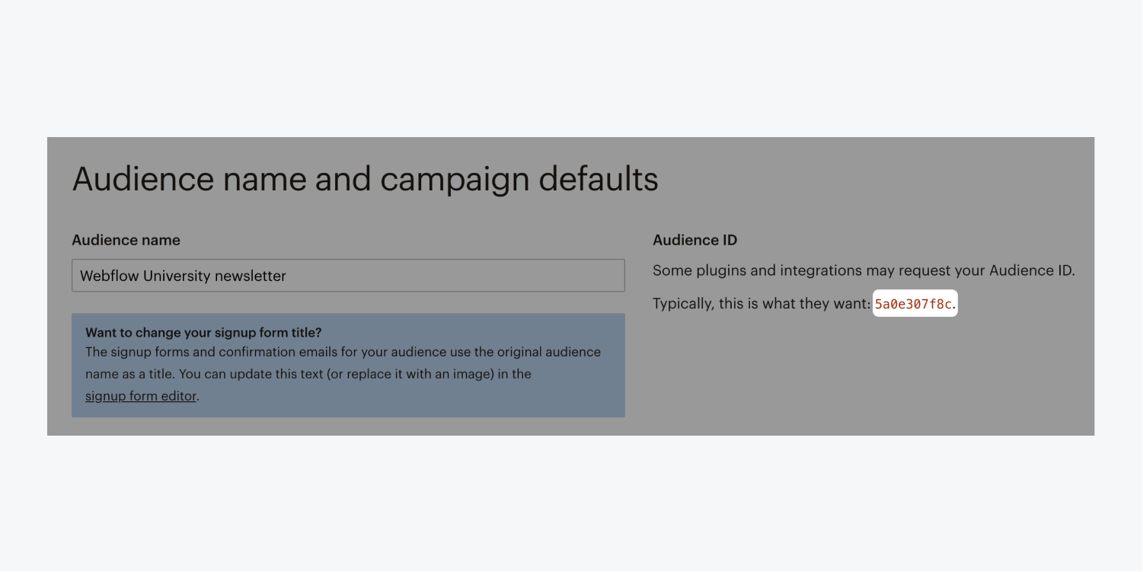Click the word "Some" starting the Audience ID description

[x=671, y=270]
